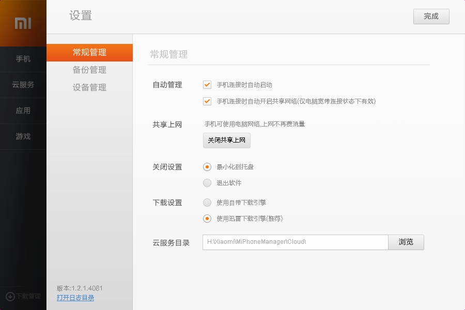Select the 常规管理 settings tab
This screenshot has width=465, height=310.
coord(89,52)
